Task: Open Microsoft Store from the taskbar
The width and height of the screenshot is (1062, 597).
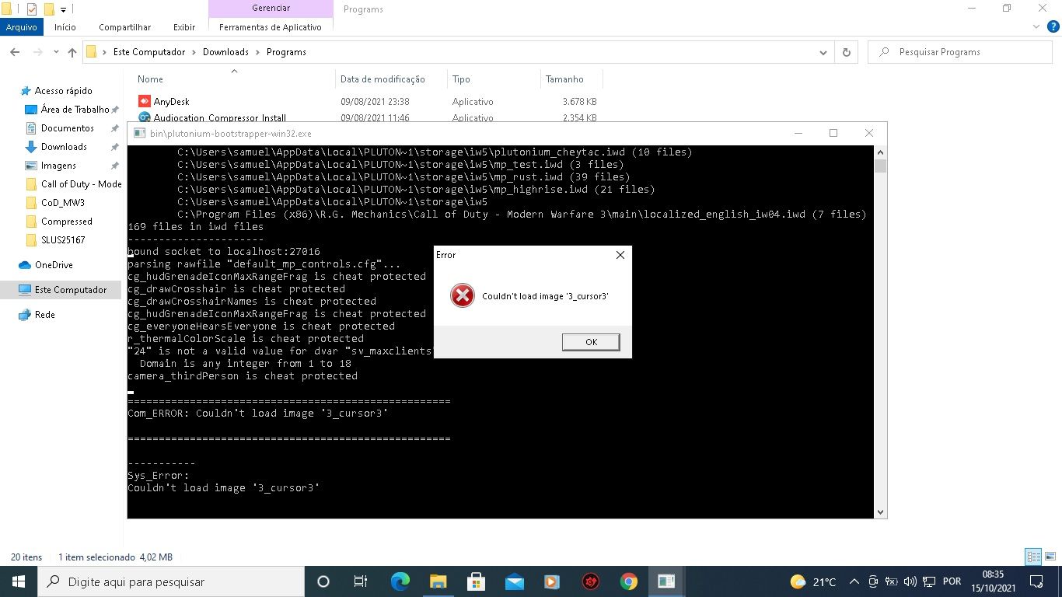Action: (x=476, y=581)
